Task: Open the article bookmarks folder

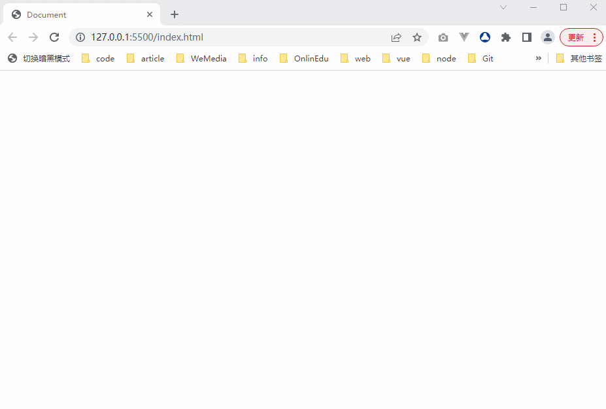Action: tap(146, 58)
